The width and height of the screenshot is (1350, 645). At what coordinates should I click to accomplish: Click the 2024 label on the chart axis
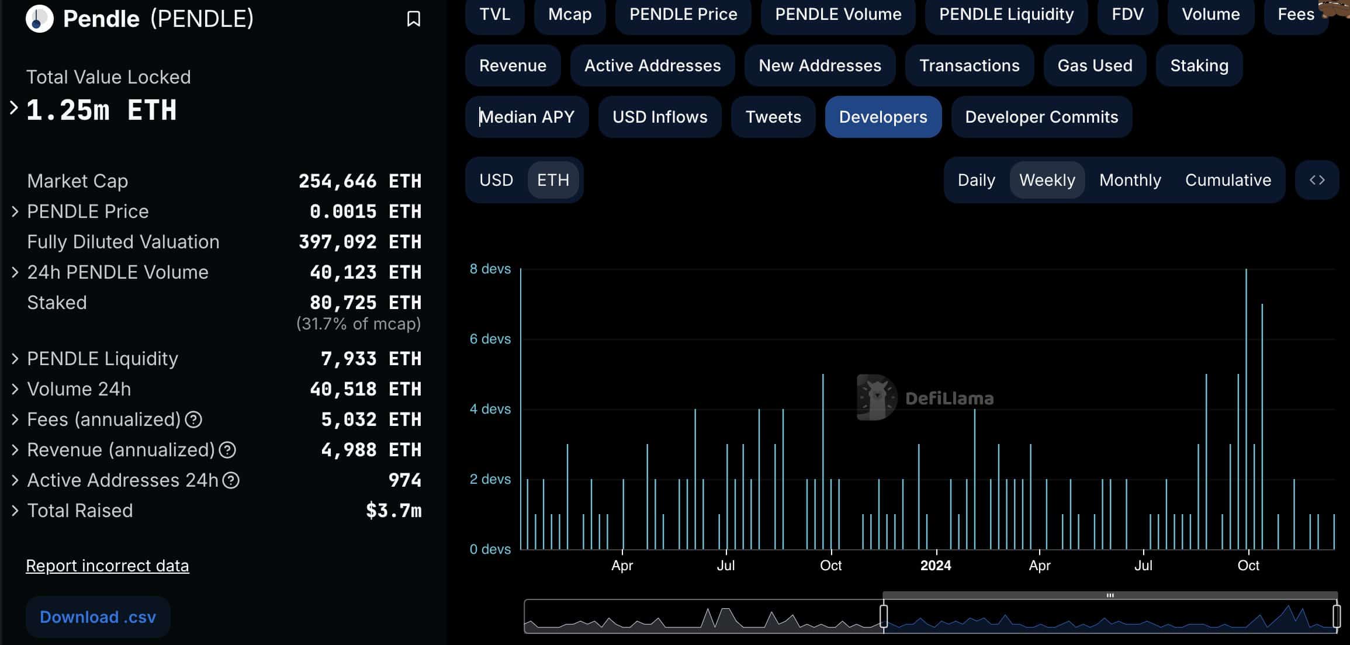pyautogui.click(x=936, y=566)
